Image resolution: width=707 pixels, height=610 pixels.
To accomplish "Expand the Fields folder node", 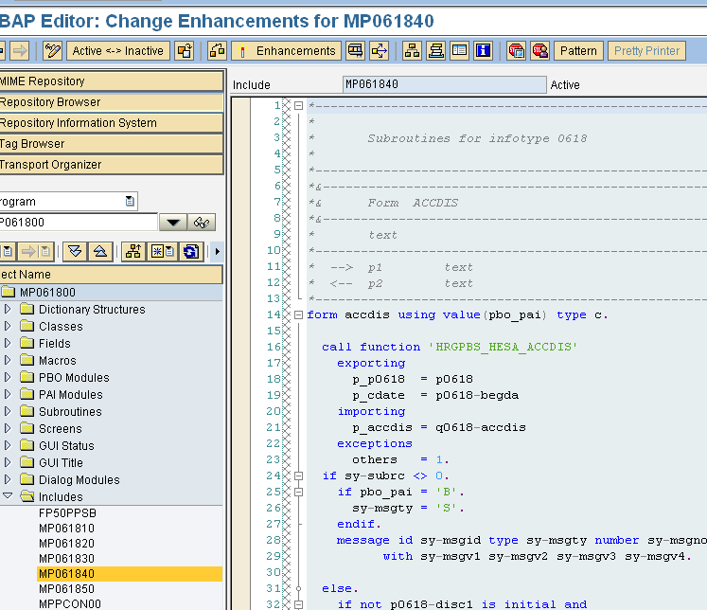I will coord(8,343).
